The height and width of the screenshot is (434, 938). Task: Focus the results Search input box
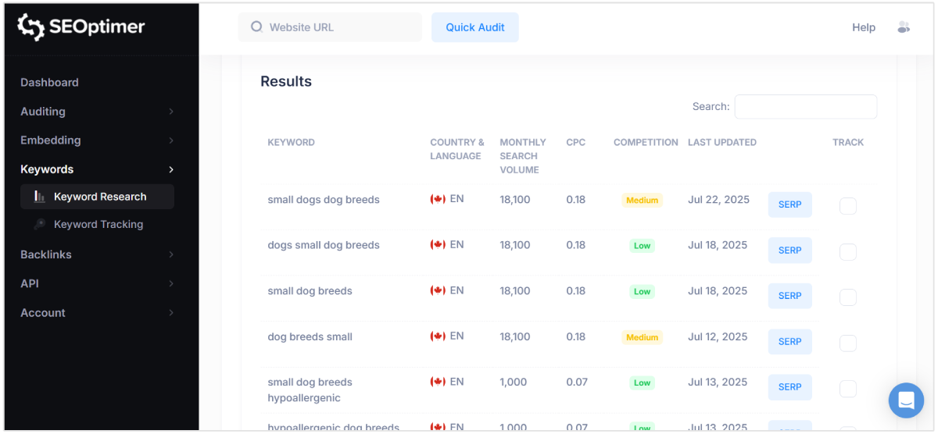click(x=805, y=107)
